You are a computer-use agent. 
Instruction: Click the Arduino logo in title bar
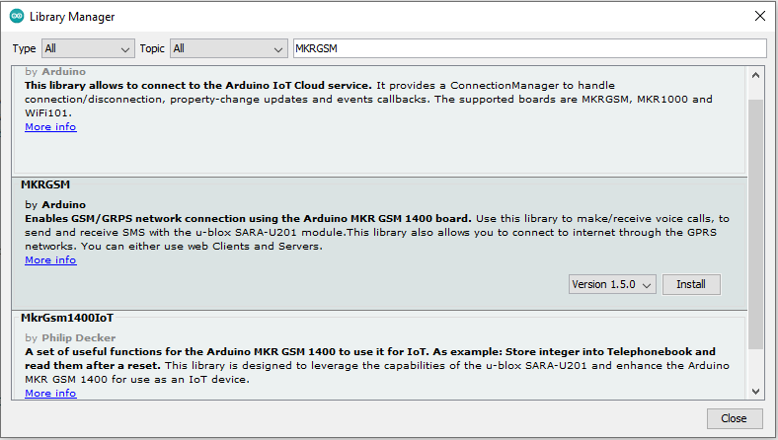point(17,17)
